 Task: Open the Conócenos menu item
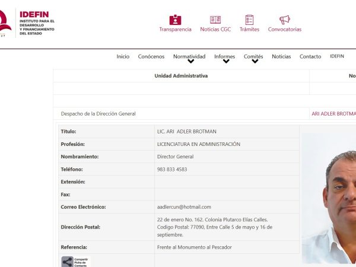tap(151, 56)
